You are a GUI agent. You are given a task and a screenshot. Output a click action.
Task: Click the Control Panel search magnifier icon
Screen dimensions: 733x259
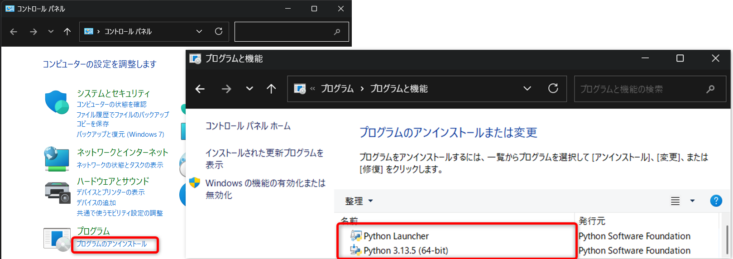[337, 32]
